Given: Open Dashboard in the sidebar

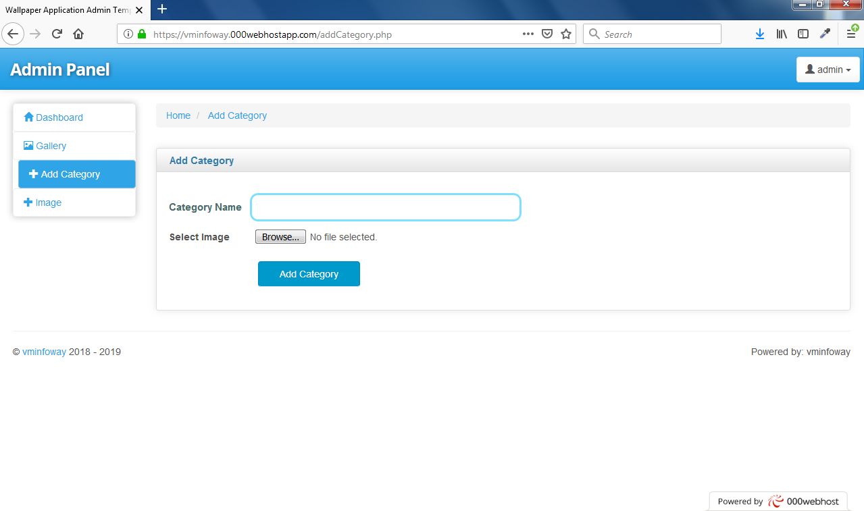Looking at the screenshot, I should [74, 117].
